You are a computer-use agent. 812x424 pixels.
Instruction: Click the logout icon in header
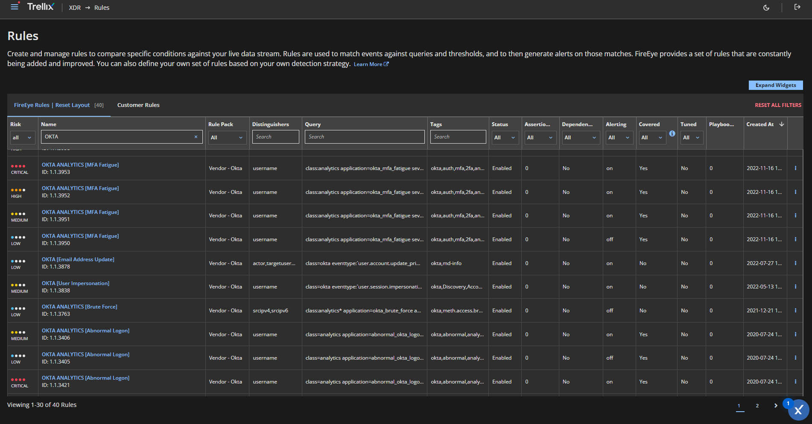(x=797, y=7)
